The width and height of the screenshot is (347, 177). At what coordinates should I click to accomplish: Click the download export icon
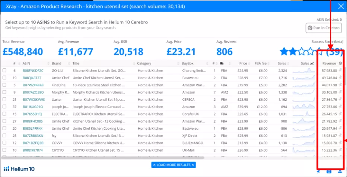point(340,171)
